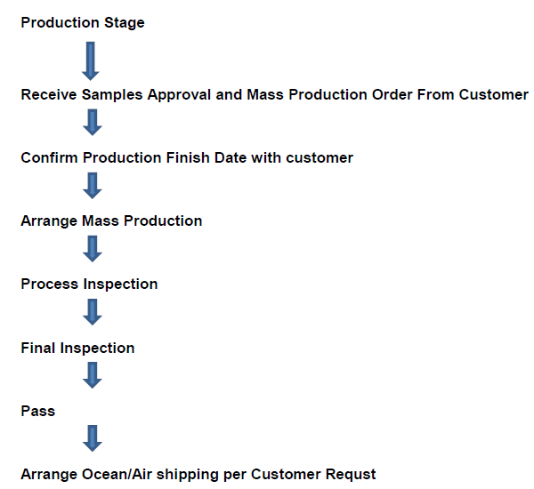Click the arrow between Final Inspection and Pass
This screenshot has width=534, height=489.
92,375
